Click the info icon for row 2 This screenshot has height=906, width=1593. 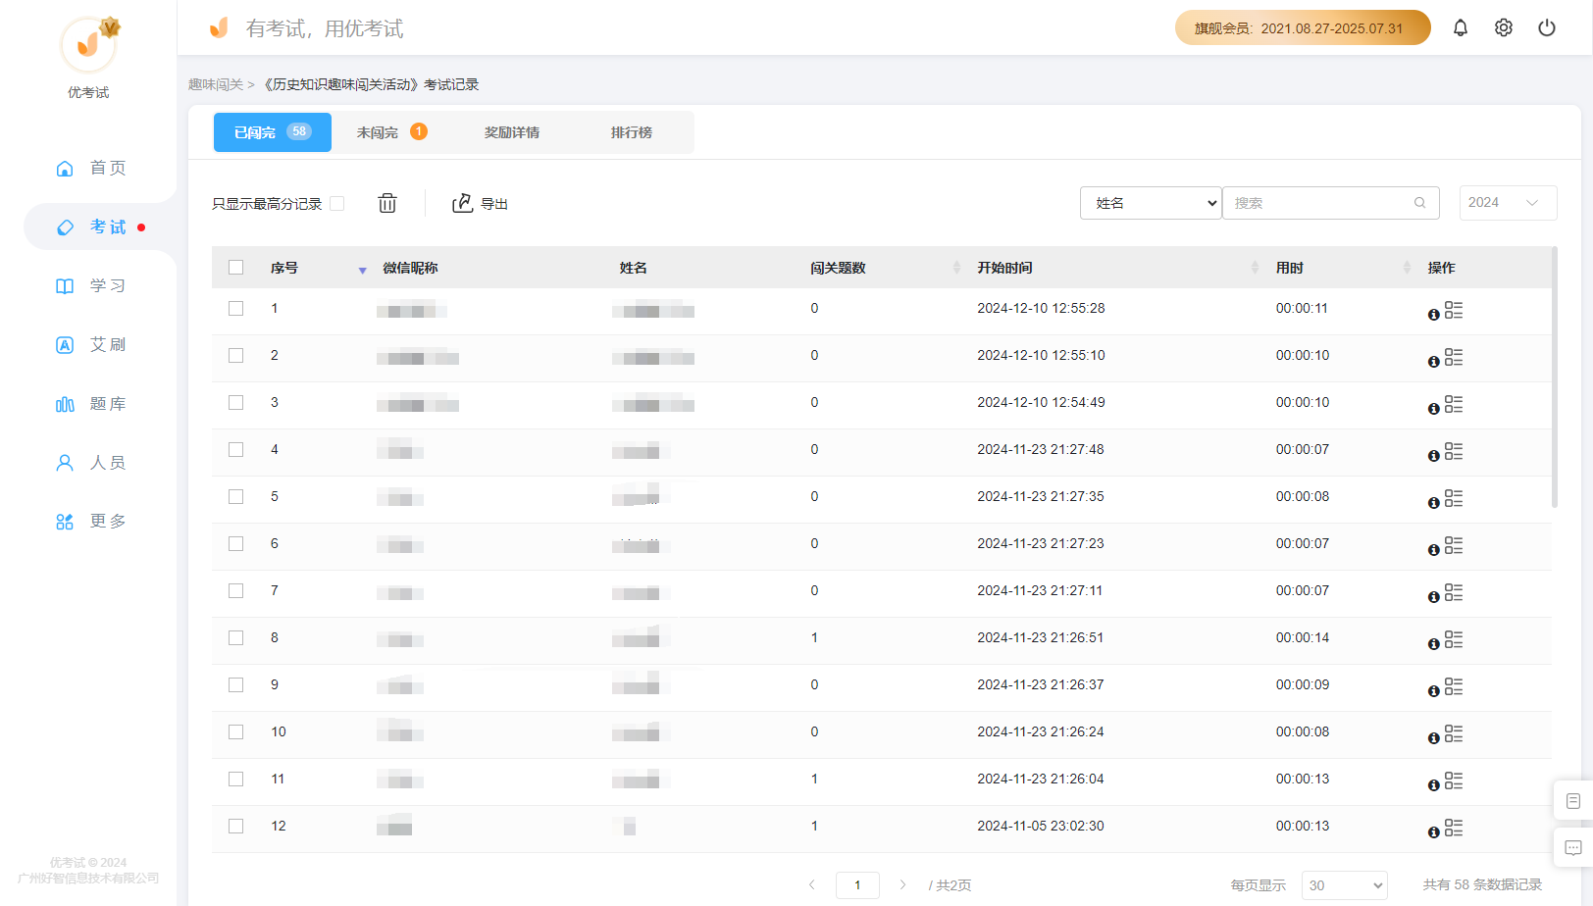point(1433,362)
